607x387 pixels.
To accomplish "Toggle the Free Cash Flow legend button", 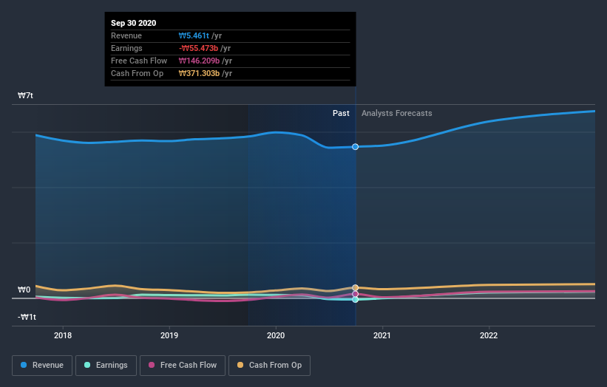I will pyautogui.click(x=183, y=366).
